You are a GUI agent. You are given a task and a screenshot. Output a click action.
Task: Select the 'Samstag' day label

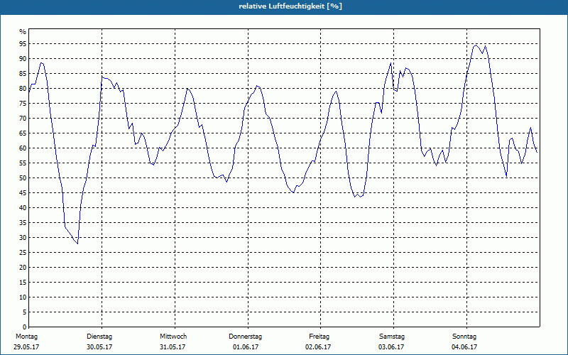click(x=392, y=337)
